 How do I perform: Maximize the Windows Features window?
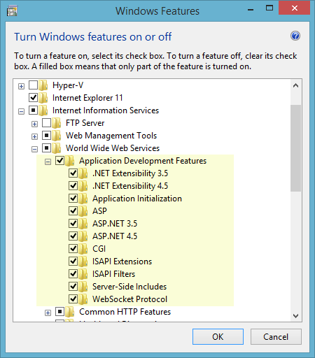pos(269,8)
